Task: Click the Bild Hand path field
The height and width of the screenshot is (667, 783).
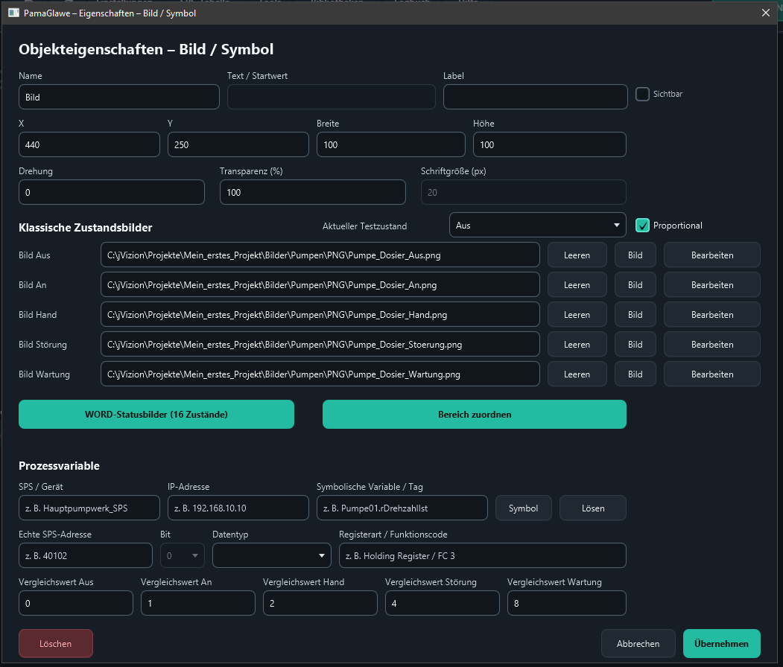Action: 320,315
